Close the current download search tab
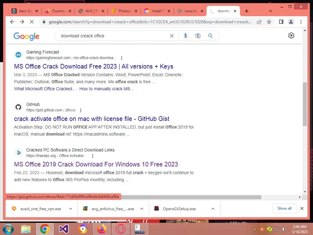 [235, 11]
